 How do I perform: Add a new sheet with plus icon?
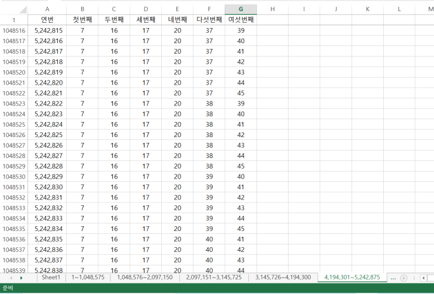click(x=404, y=278)
